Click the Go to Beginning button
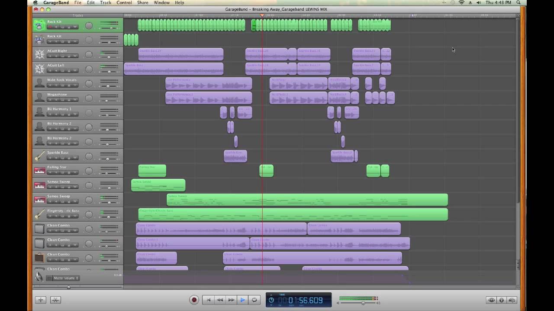554x311 pixels. click(x=208, y=300)
